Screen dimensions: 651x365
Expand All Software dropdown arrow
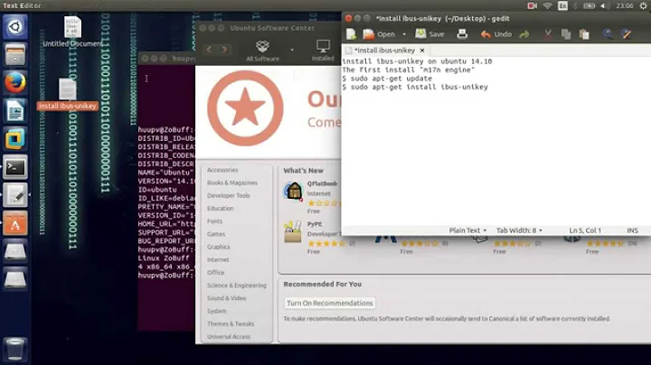click(292, 50)
